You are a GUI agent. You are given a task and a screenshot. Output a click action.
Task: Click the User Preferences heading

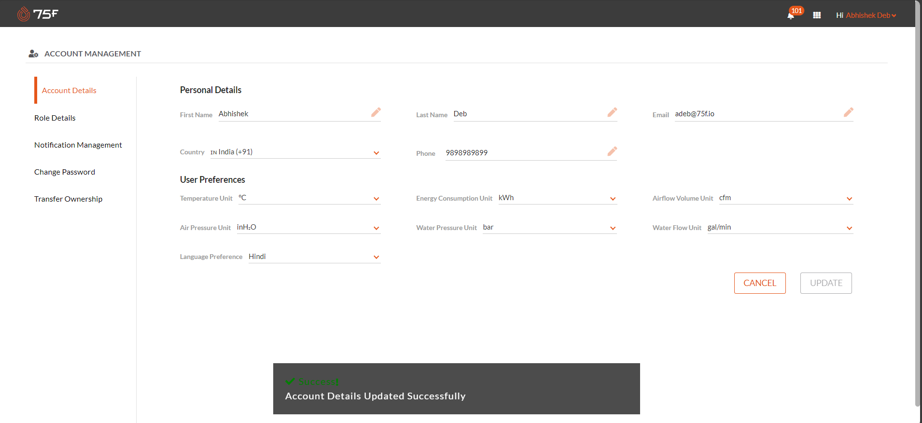(x=212, y=179)
